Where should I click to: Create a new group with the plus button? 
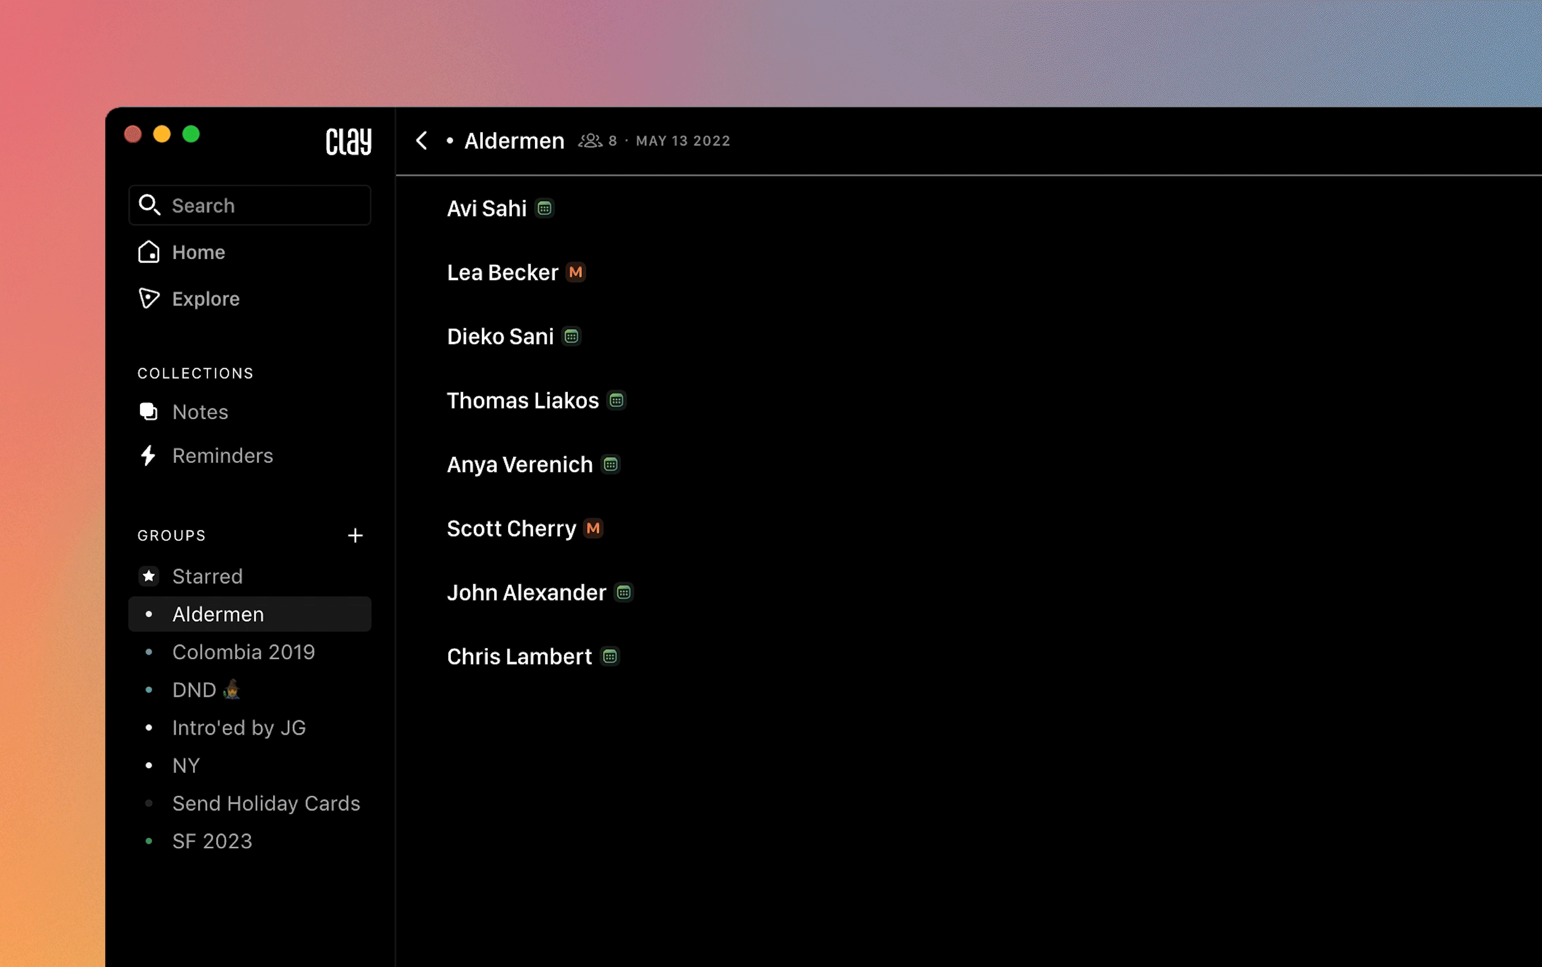355,536
